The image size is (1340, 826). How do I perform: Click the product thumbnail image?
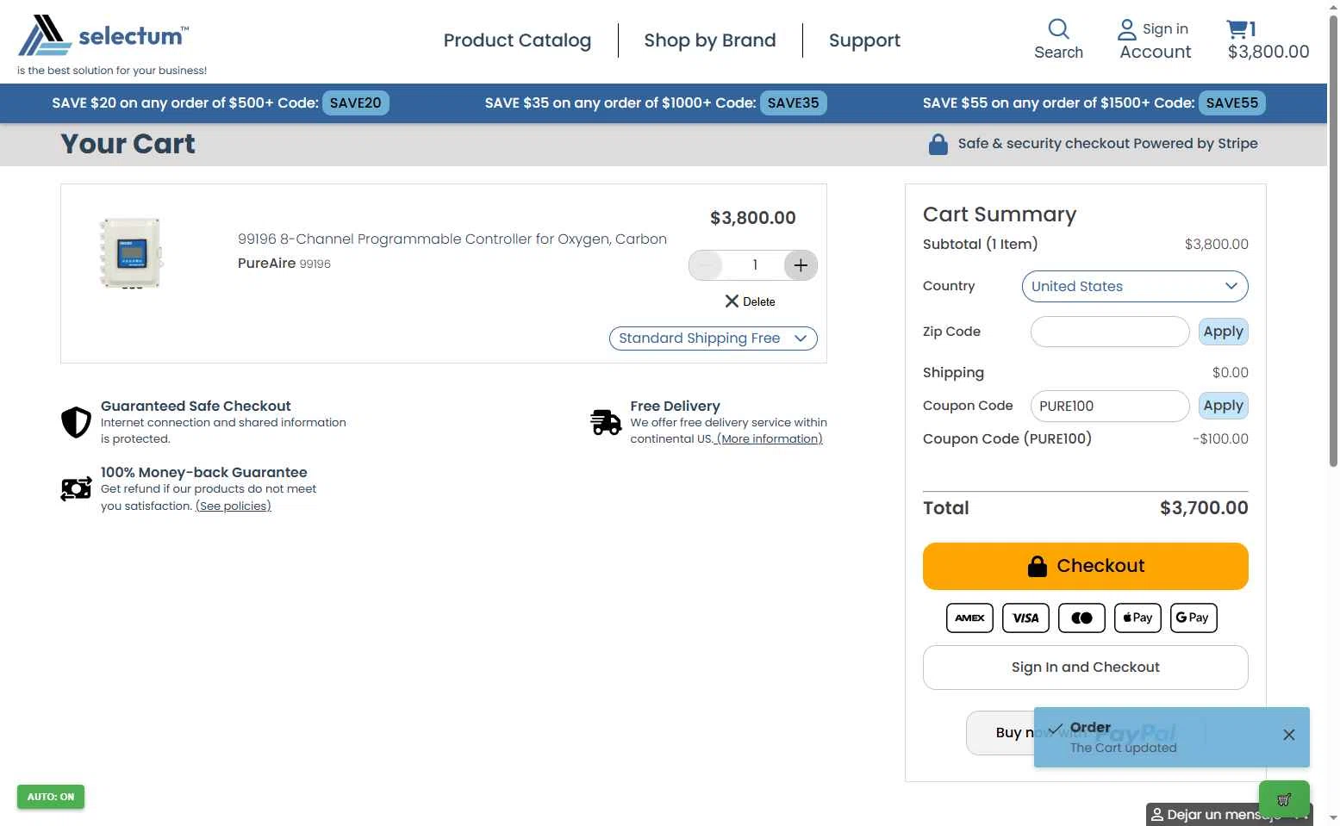131,253
